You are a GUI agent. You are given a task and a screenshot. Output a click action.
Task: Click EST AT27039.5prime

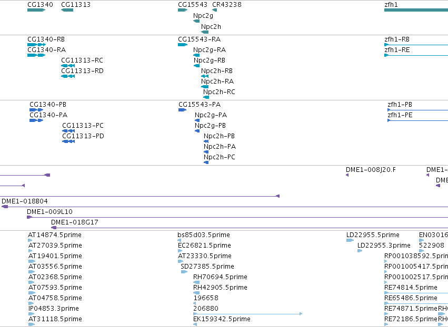point(55,246)
